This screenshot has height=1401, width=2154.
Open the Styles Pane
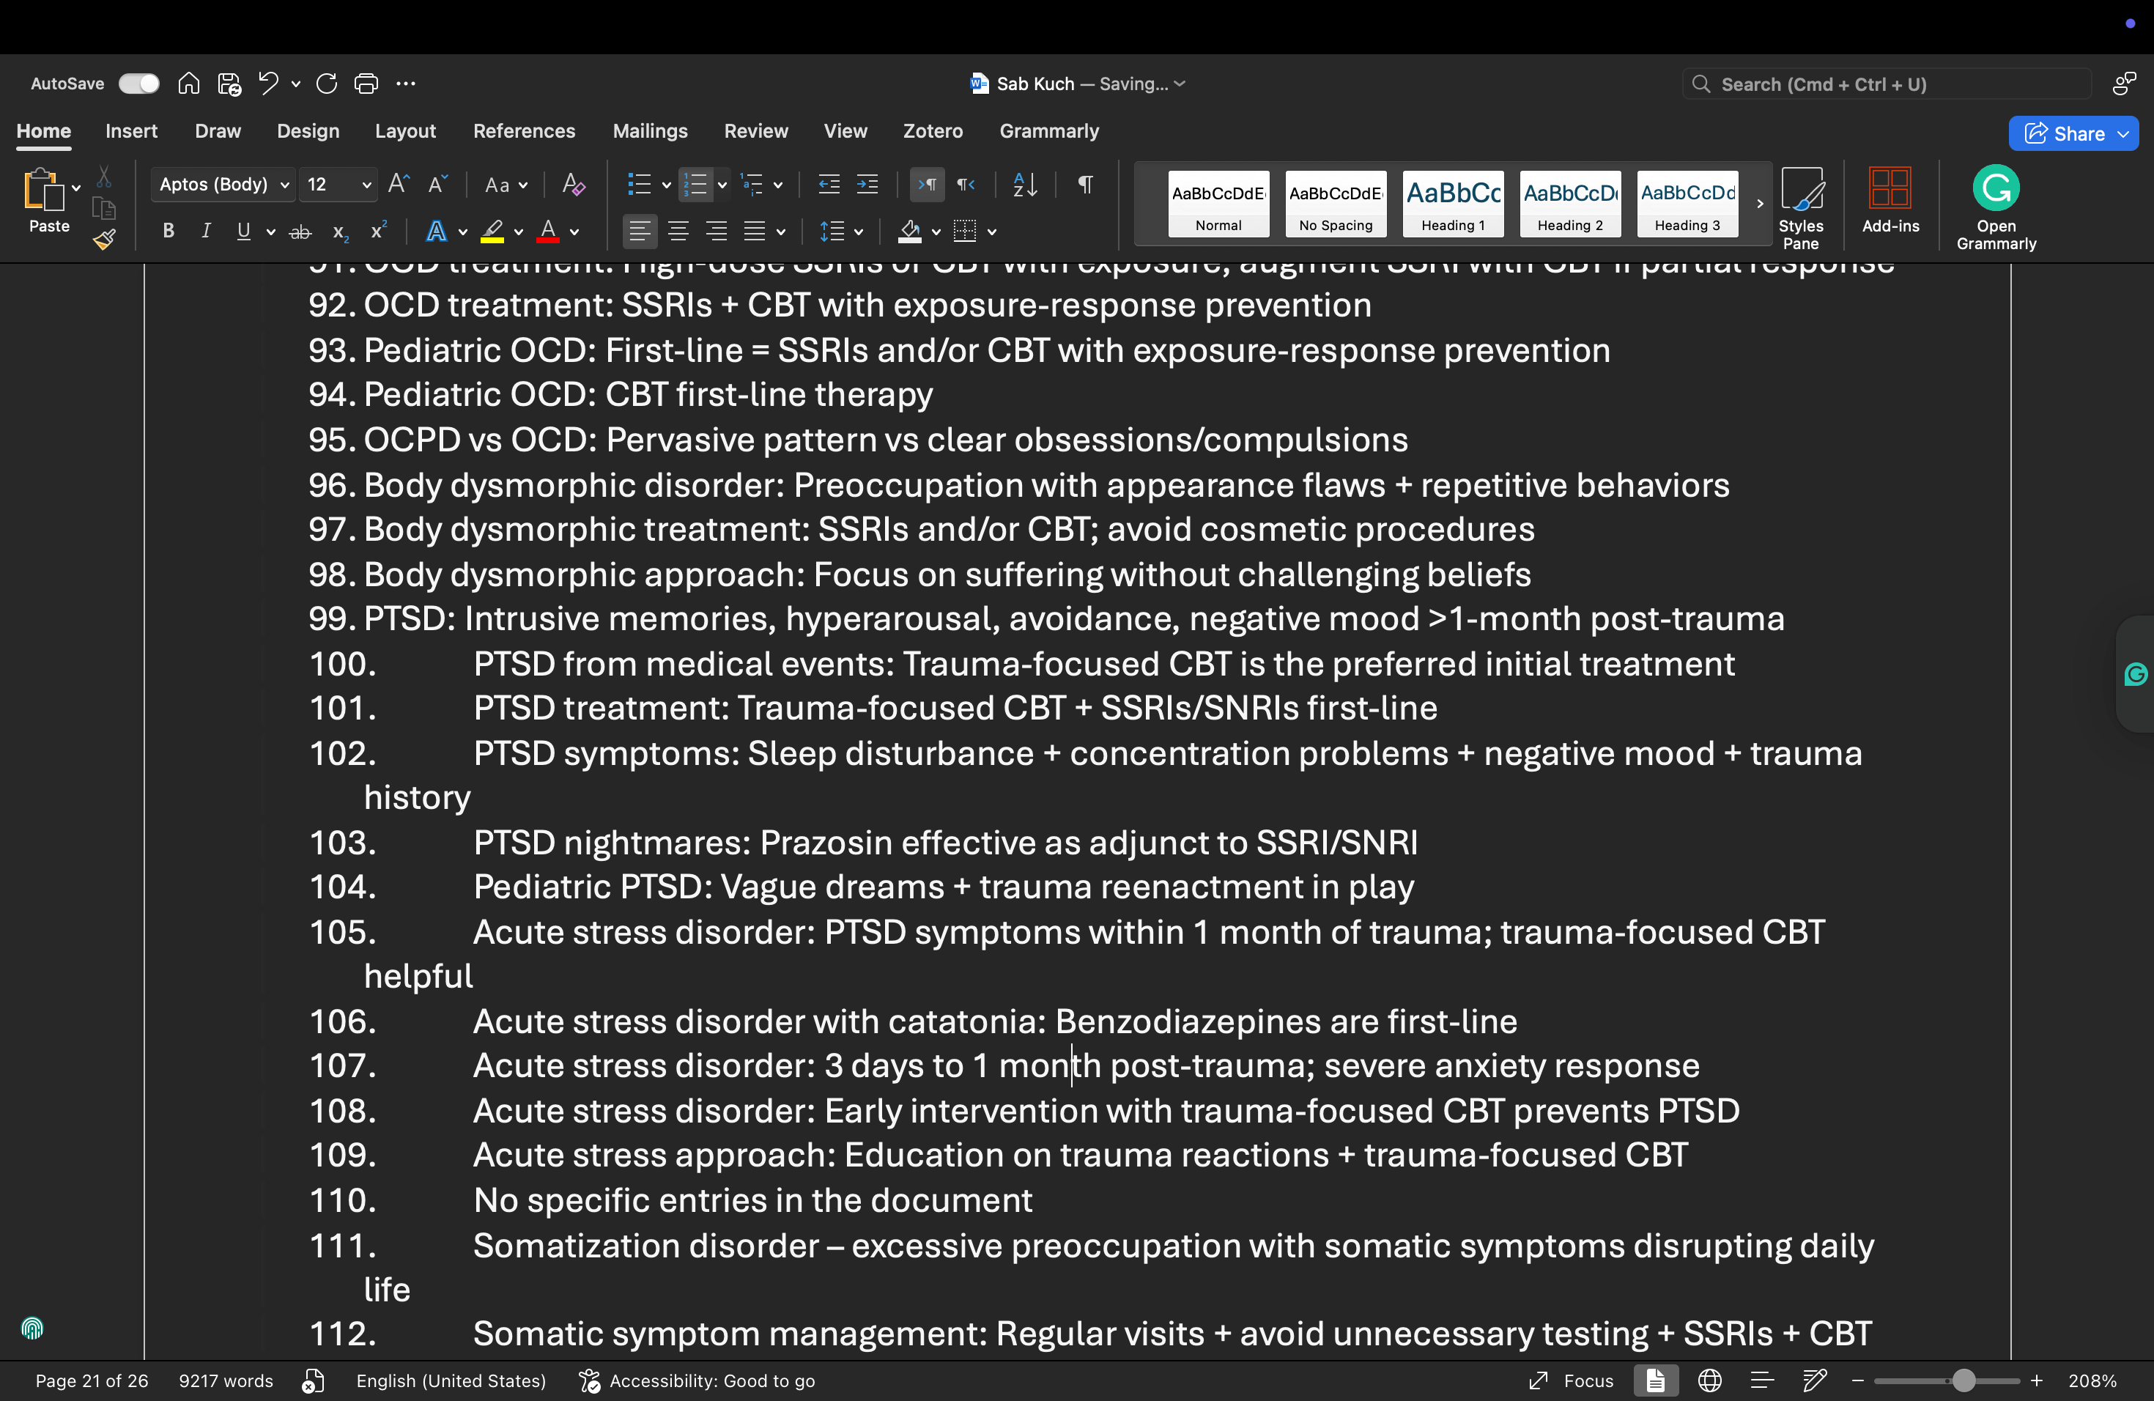(x=1800, y=207)
